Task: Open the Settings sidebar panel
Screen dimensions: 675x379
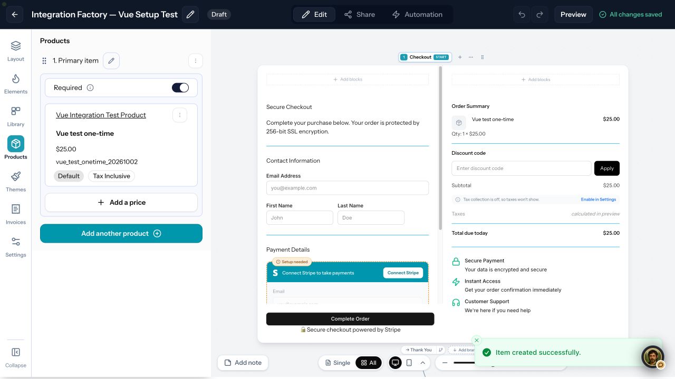Action: pyautogui.click(x=16, y=247)
